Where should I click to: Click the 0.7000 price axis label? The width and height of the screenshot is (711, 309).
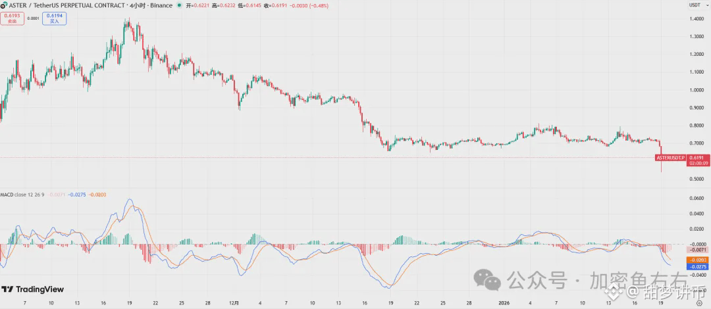pos(697,143)
